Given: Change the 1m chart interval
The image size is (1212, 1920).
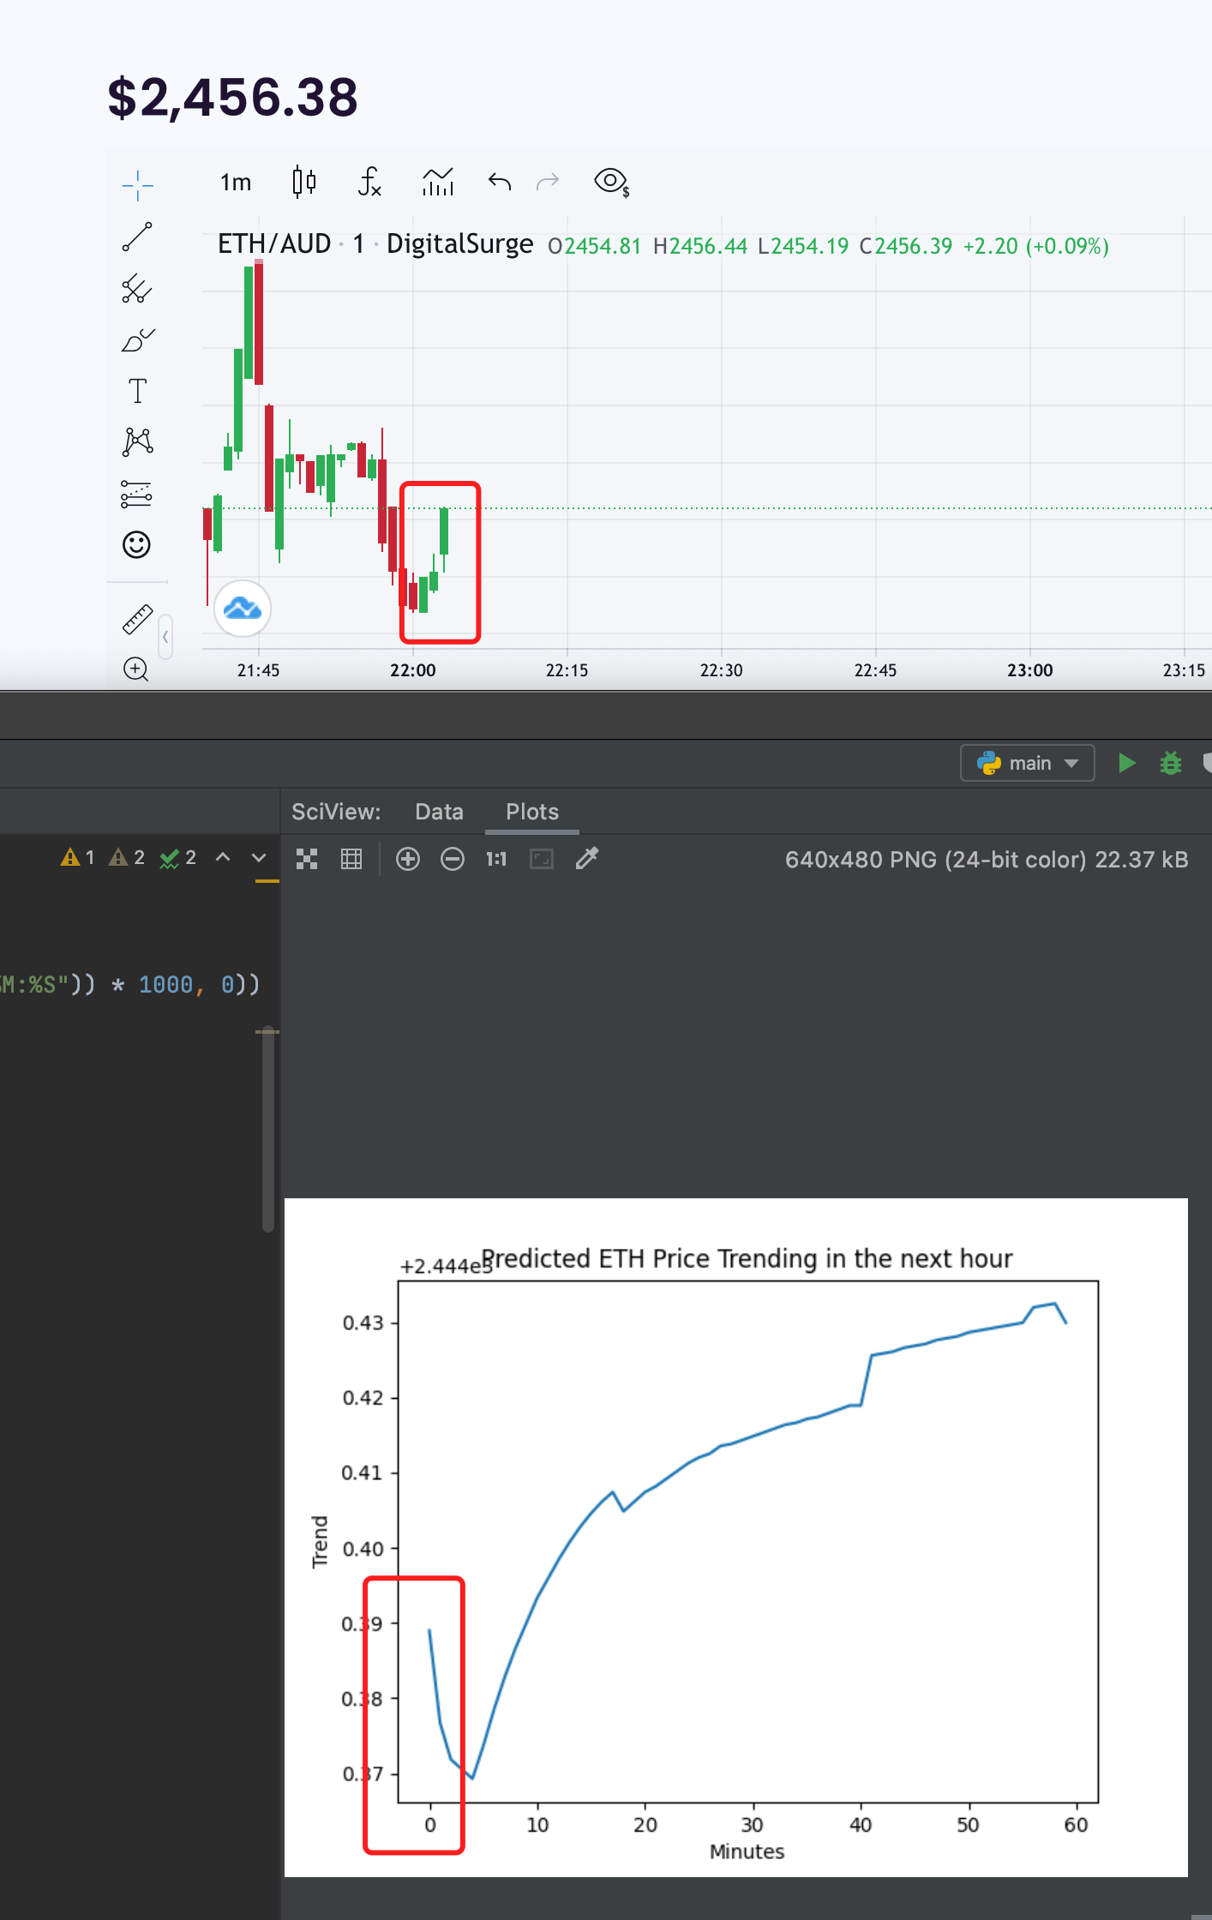Looking at the screenshot, I should coord(236,183).
